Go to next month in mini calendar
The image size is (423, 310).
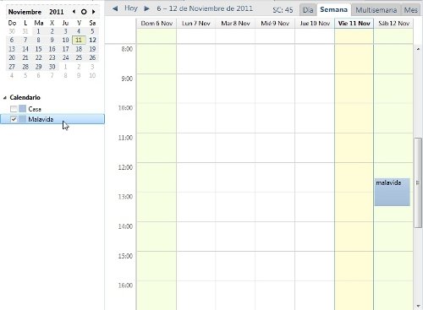tap(94, 12)
